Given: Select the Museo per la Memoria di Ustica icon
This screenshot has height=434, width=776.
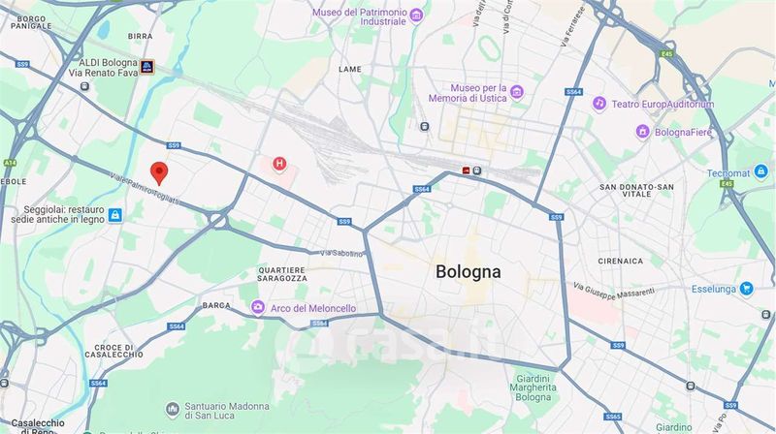Looking at the screenshot, I should [517, 92].
